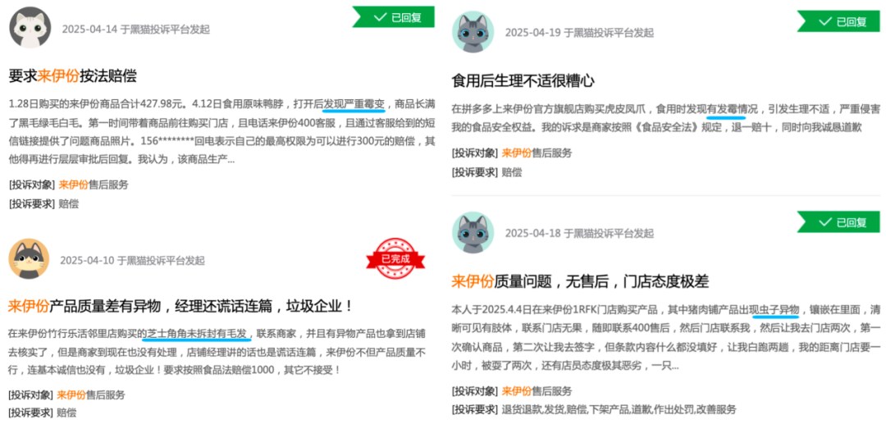886x424 pixels.
Task: Click the green 已回复 ribbon on 2025-04-14 complaint
Action: pos(393,16)
